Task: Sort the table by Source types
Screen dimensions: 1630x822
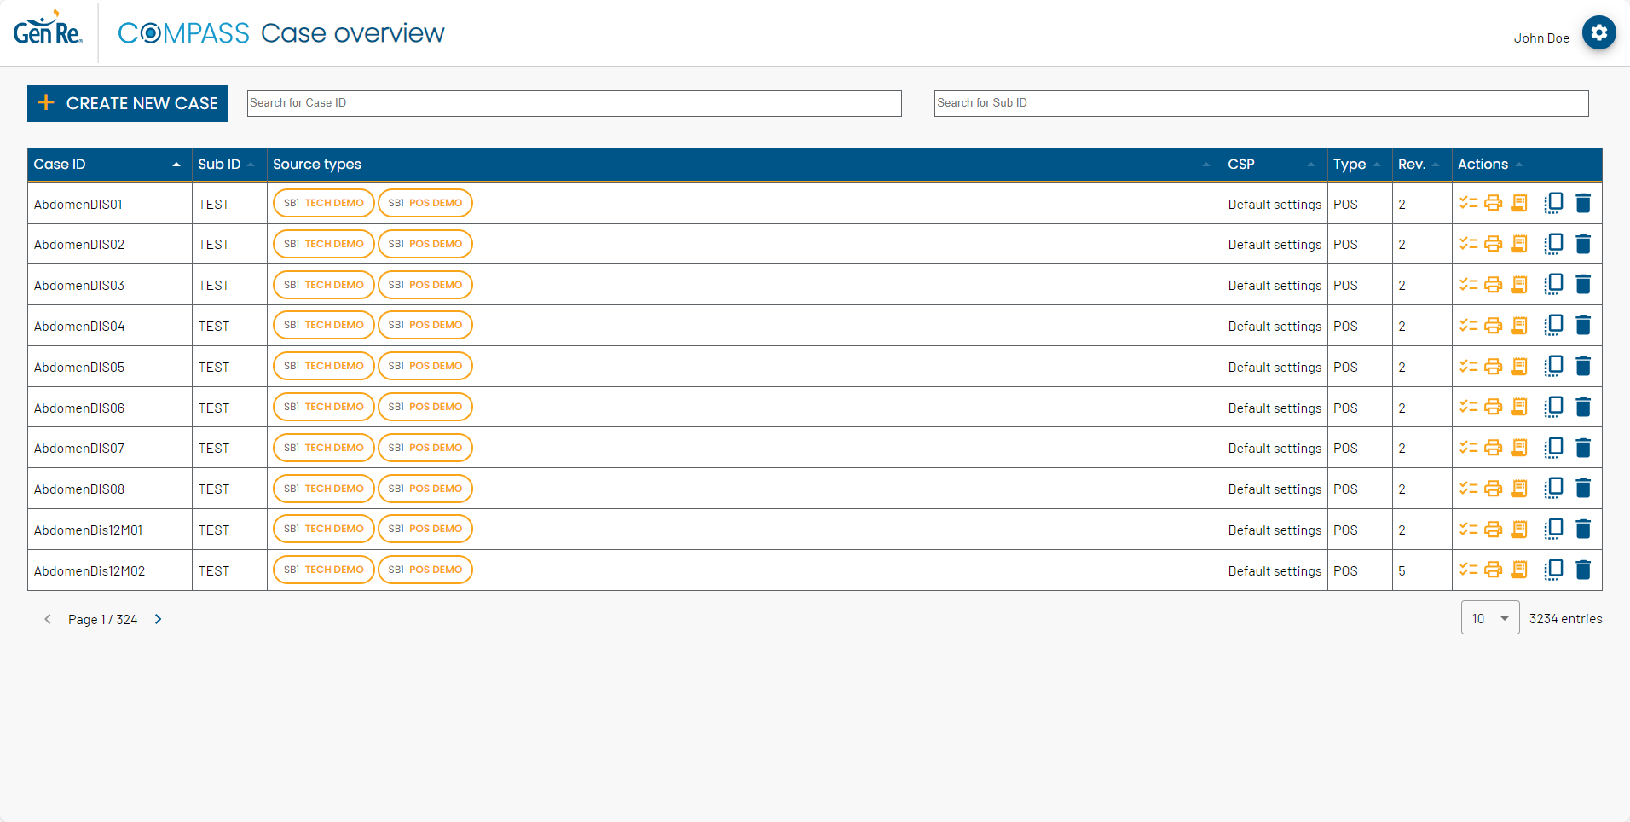Action: tap(743, 164)
